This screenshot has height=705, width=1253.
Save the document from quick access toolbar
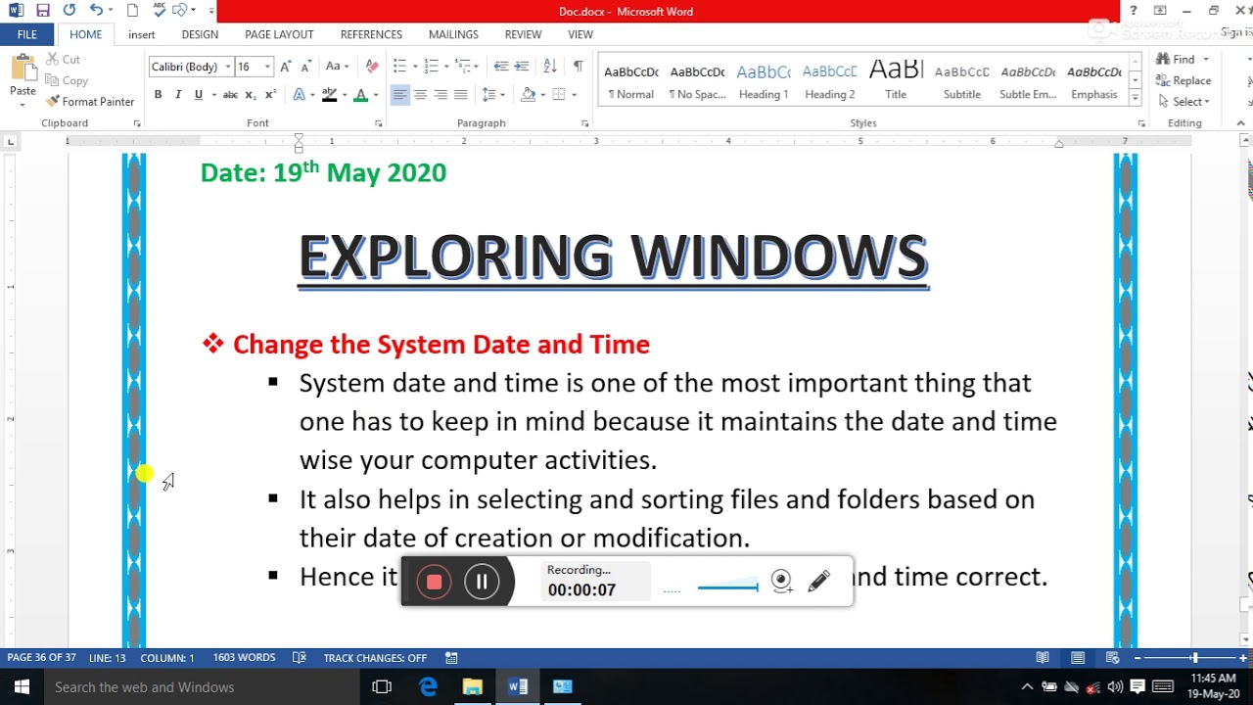coord(42,11)
